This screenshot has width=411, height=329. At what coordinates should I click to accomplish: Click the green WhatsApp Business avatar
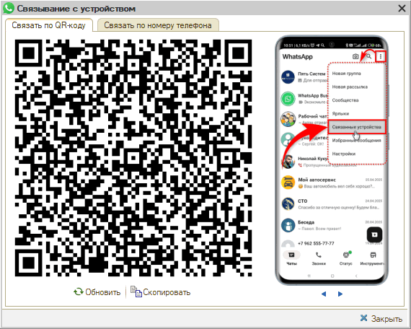click(288, 99)
